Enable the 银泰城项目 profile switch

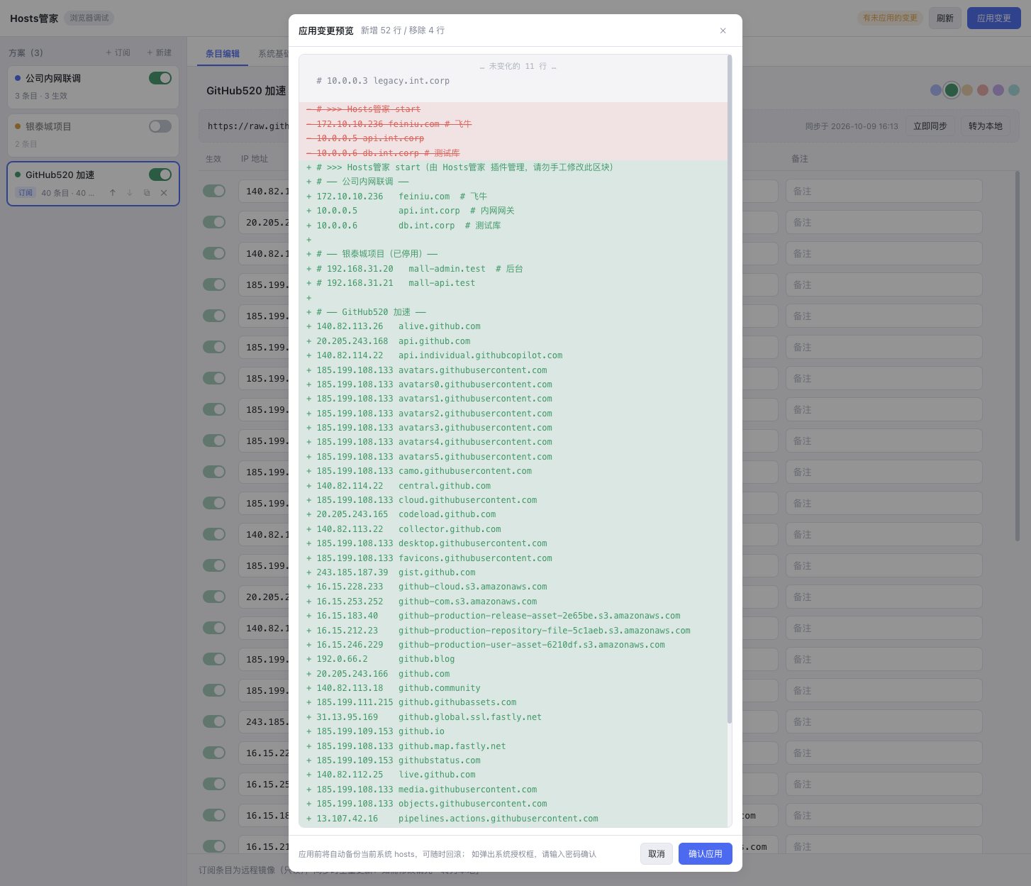pos(160,126)
